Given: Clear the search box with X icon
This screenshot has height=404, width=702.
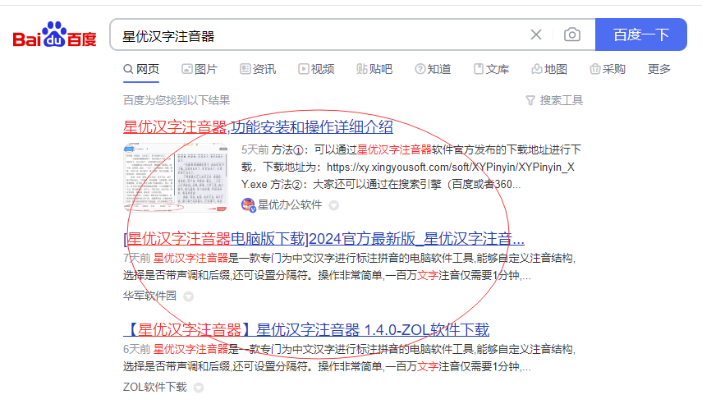Looking at the screenshot, I should click(536, 34).
